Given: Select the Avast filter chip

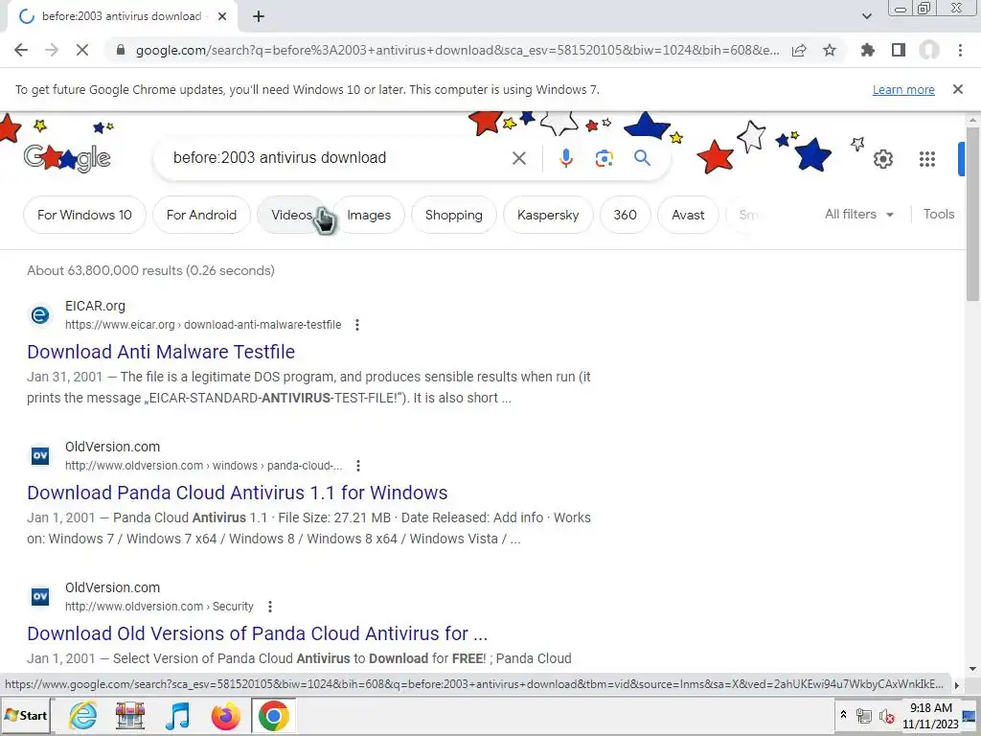Looking at the screenshot, I should 688,215.
